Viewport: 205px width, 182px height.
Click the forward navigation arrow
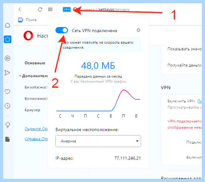click(30, 10)
